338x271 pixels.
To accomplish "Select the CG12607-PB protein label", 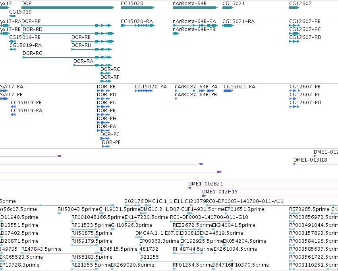I will (x=305, y=87).
